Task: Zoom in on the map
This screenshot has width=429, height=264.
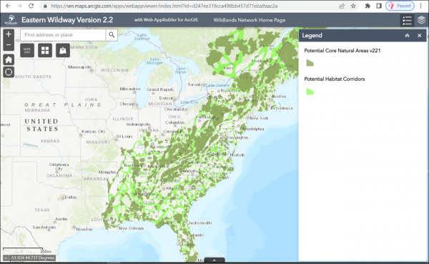Action: click(x=9, y=34)
